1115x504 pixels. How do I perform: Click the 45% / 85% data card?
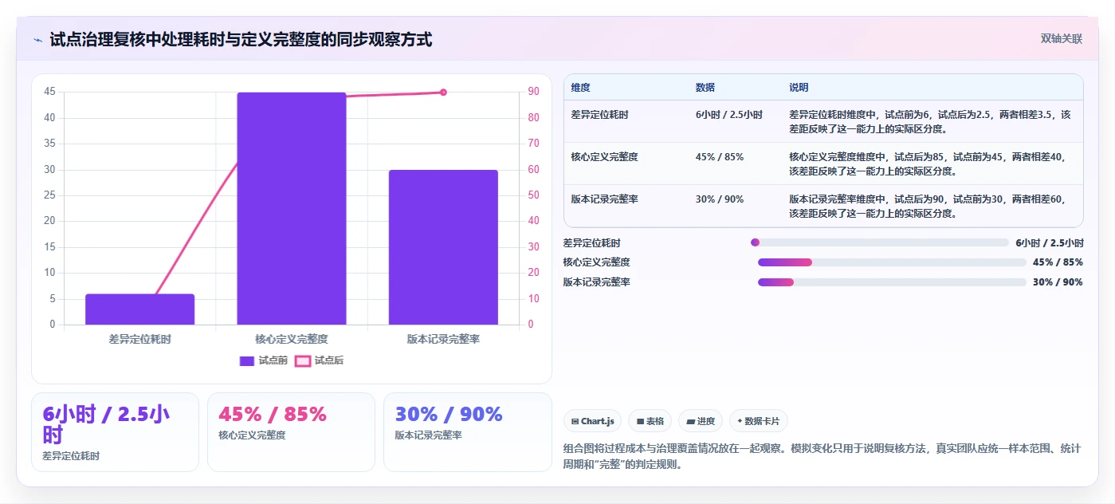click(291, 432)
